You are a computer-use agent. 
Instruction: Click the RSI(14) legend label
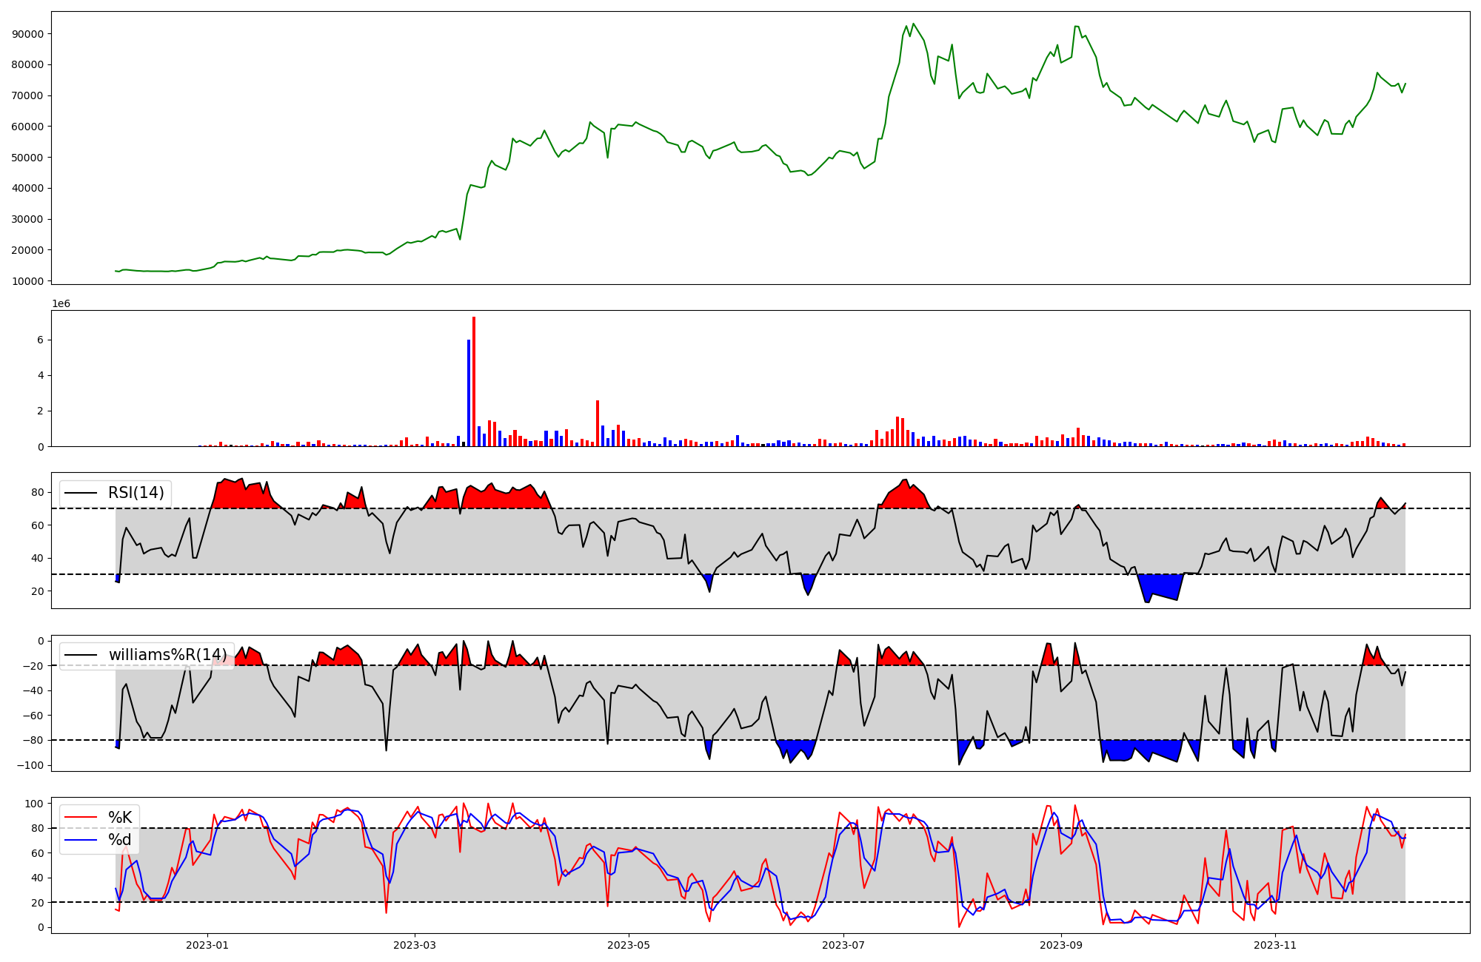(x=136, y=493)
